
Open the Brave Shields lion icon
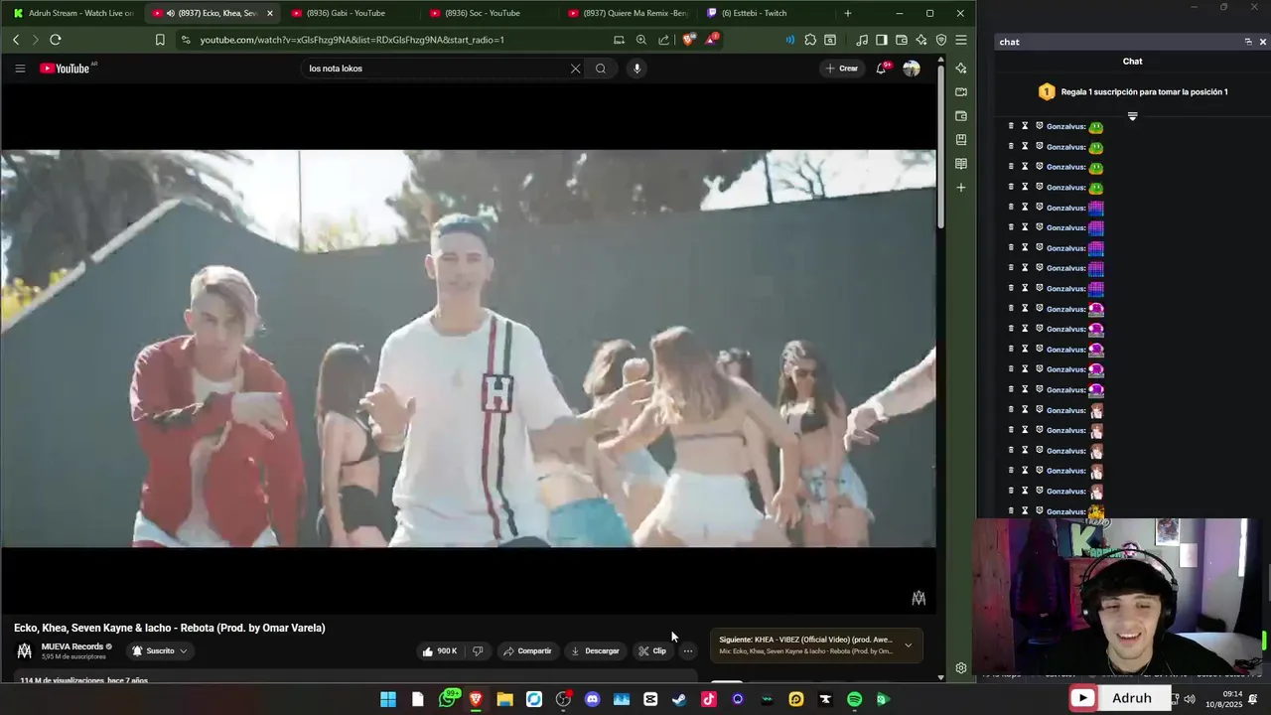tap(688, 40)
